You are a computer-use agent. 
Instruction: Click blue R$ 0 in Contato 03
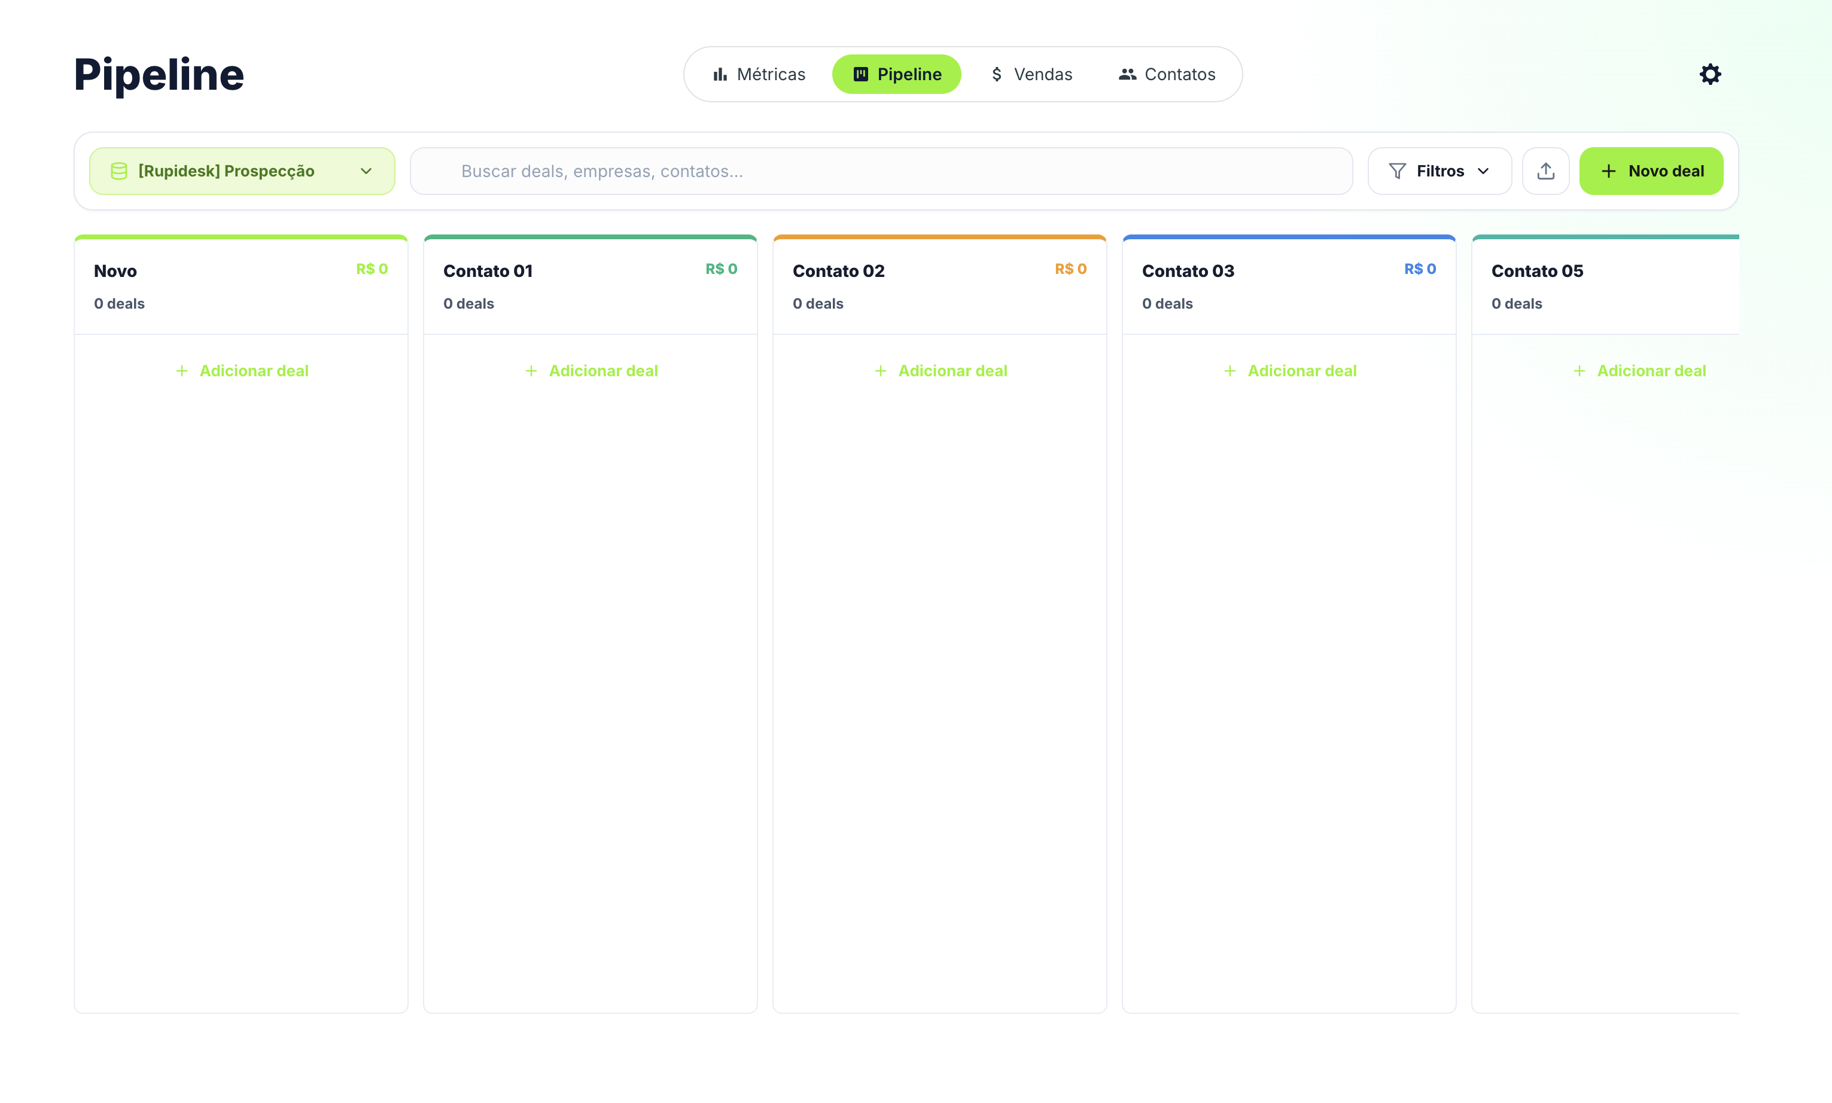tap(1420, 269)
